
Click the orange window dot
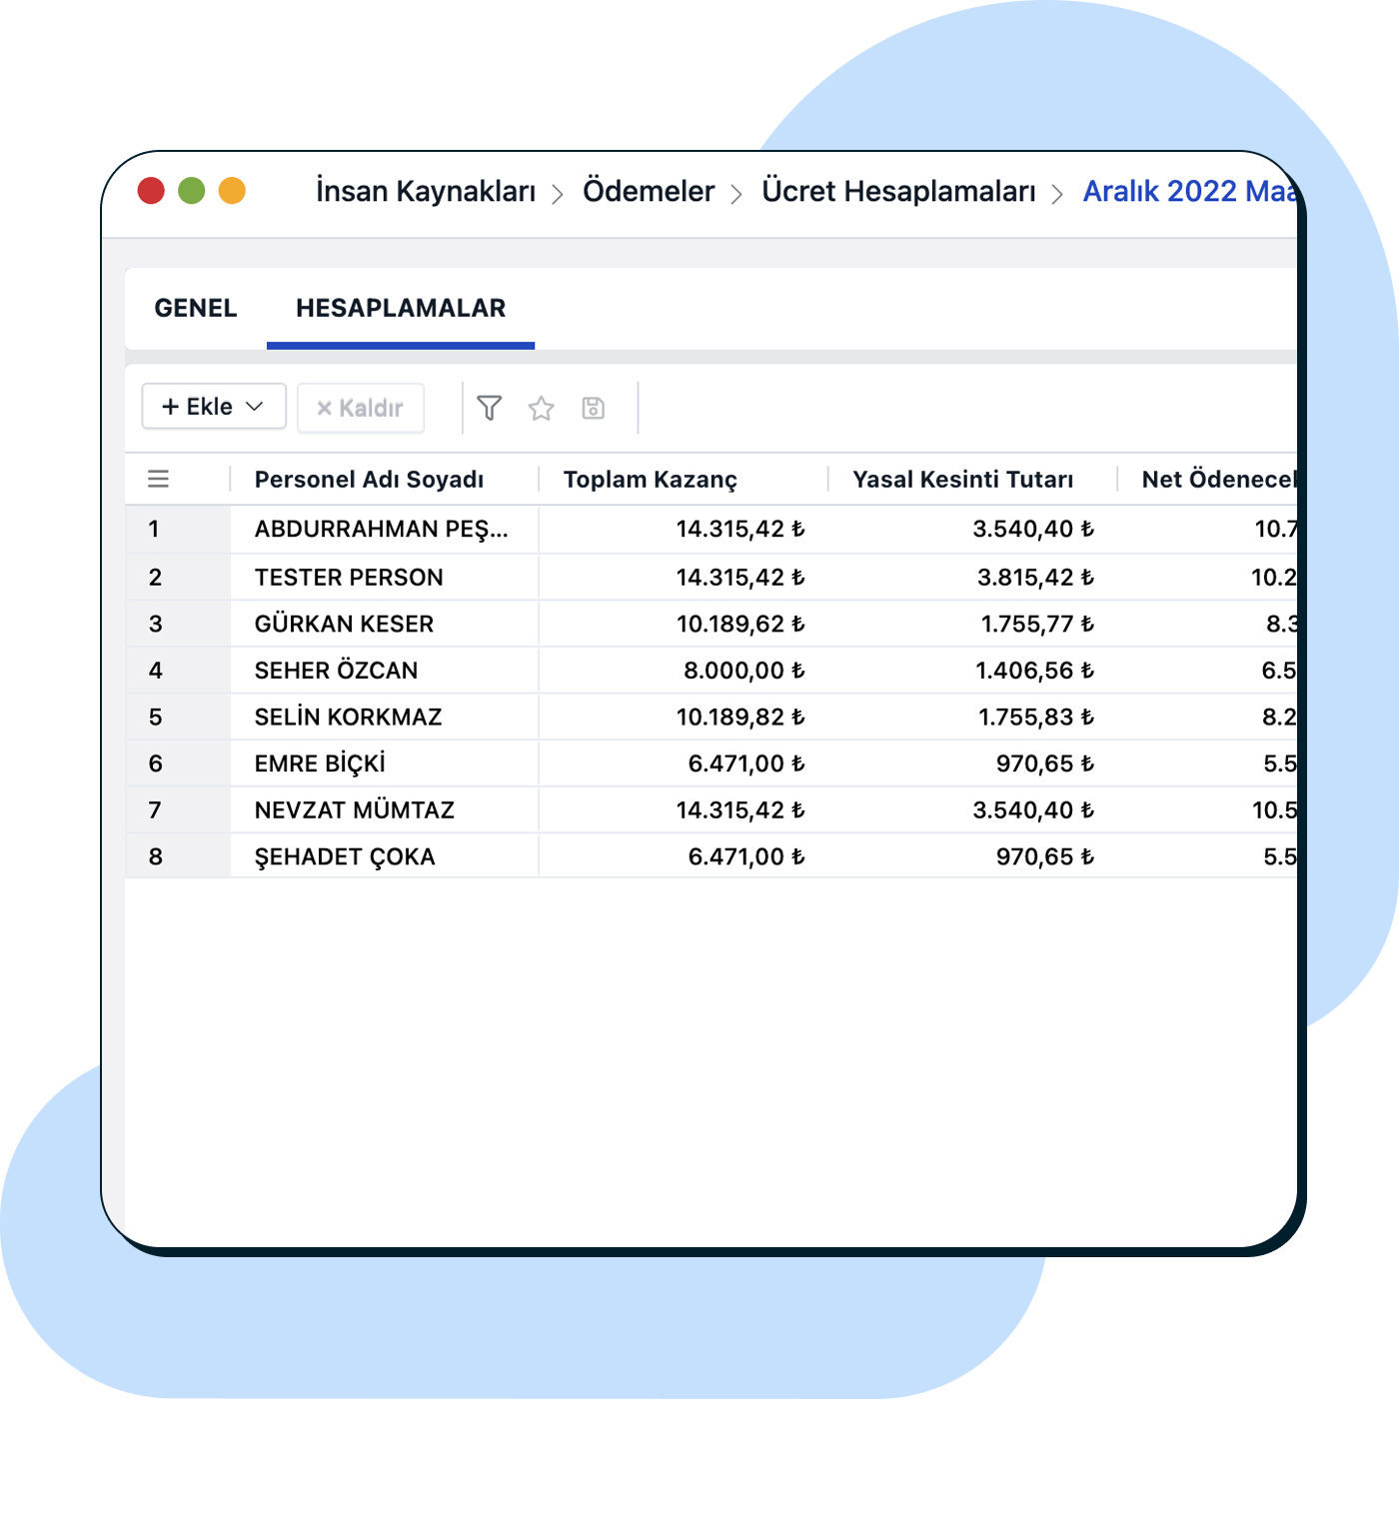coord(232,191)
